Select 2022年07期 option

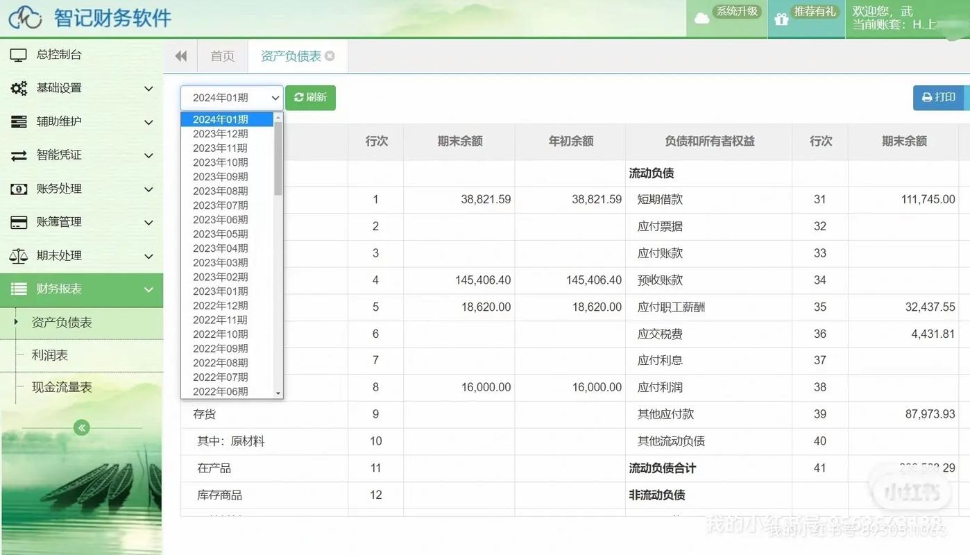[x=227, y=377]
